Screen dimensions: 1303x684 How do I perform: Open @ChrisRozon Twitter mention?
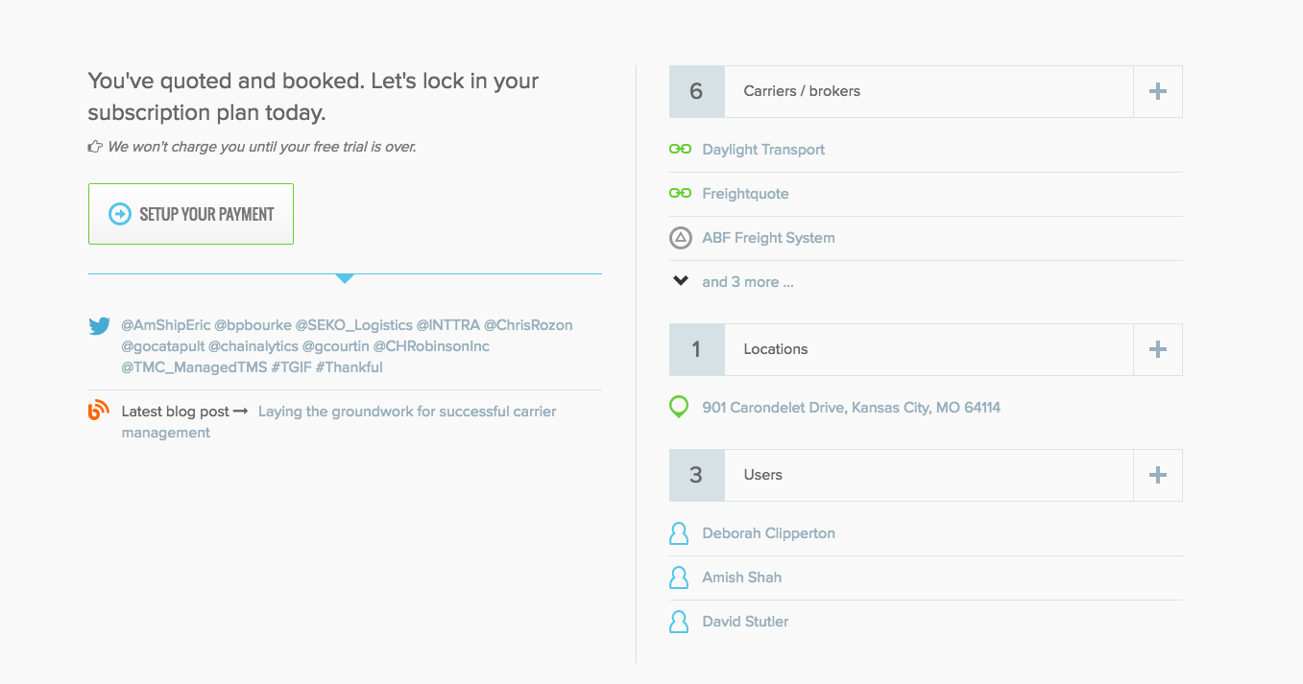[528, 325]
